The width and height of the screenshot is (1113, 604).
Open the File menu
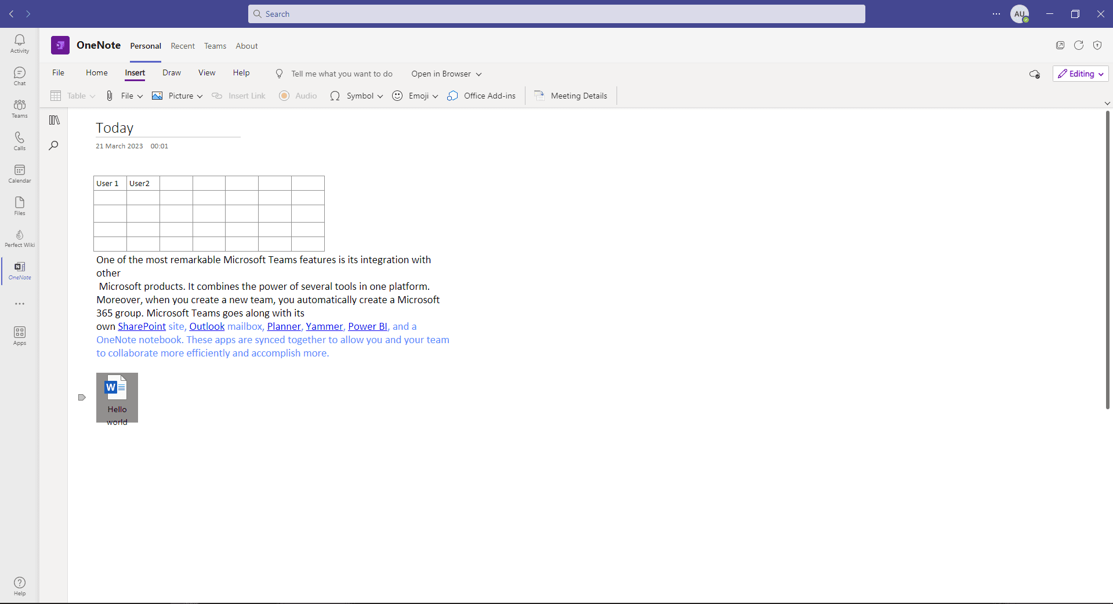(x=59, y=72)
